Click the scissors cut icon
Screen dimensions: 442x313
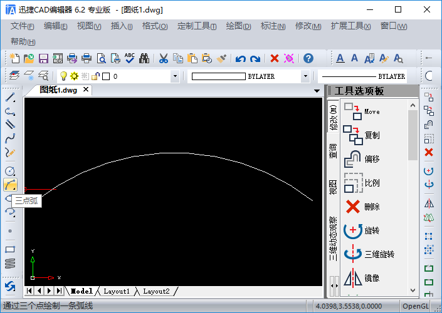pyautogui.click(x=164, y=59)
